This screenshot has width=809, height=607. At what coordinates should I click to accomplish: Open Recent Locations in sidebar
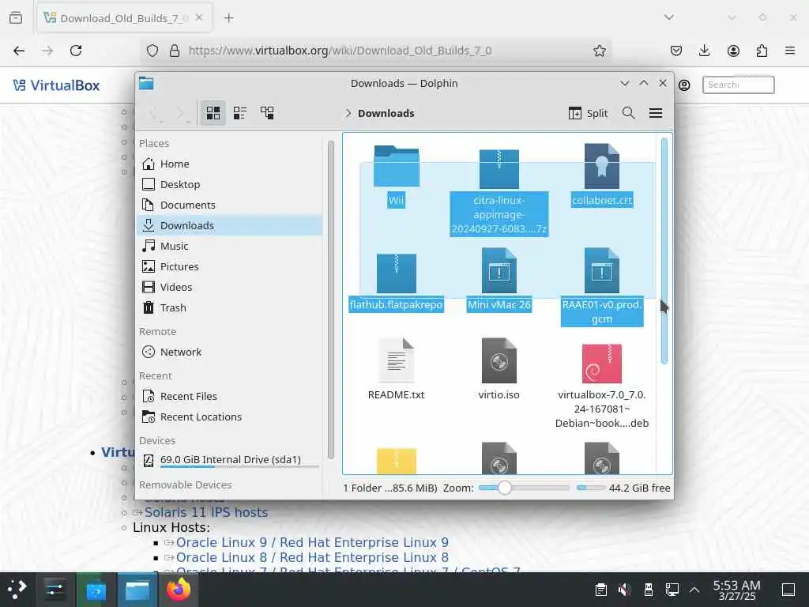tap(230, 417)
